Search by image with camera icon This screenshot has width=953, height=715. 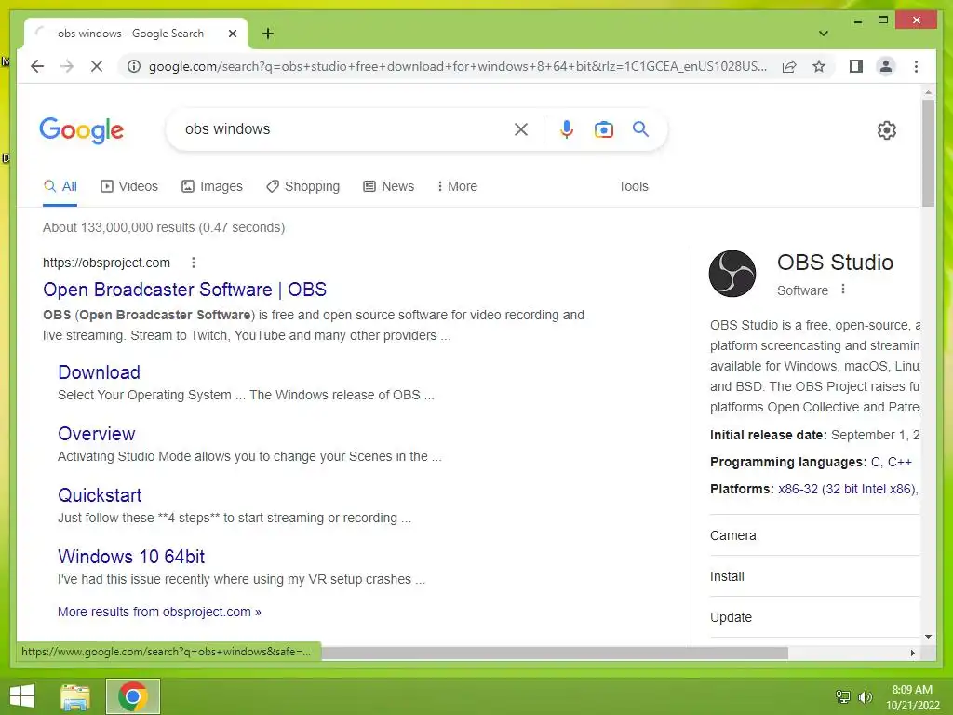click(603, 128)
